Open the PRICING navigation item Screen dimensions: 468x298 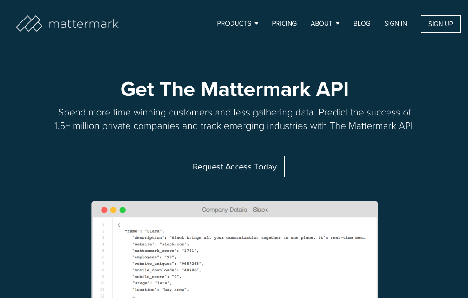[284, 23]
